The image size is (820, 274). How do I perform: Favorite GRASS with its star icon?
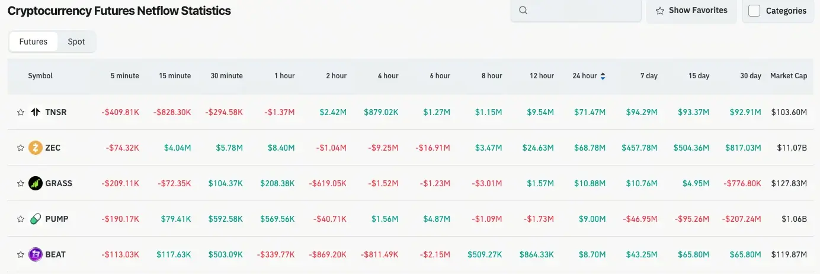point(21,183)
